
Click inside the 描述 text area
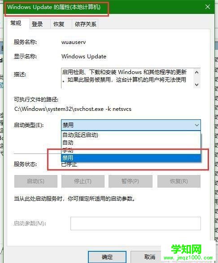(127, 78)
